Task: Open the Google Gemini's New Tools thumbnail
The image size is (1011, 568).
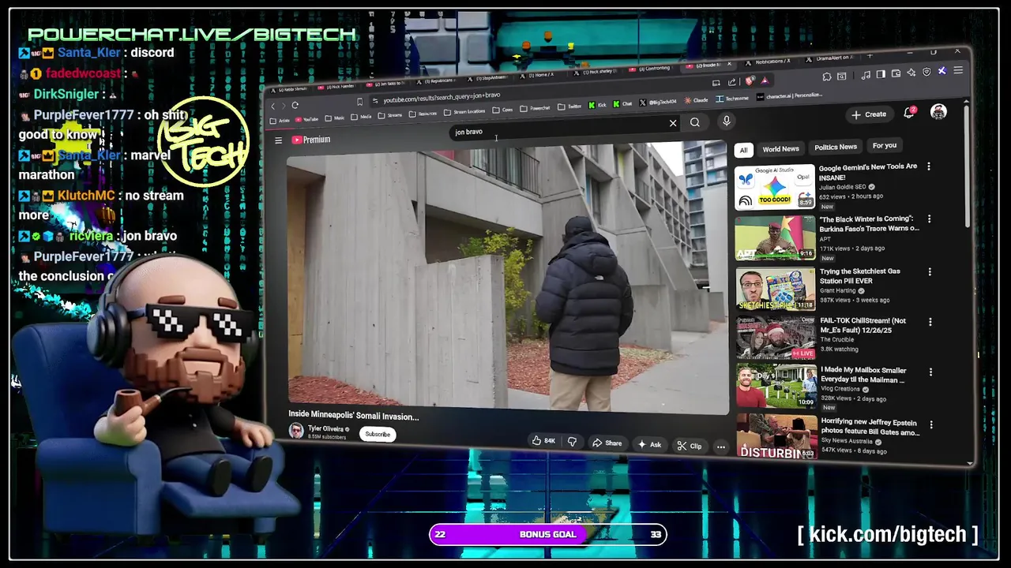Action: pyautogui.click(x=775, y=187)
